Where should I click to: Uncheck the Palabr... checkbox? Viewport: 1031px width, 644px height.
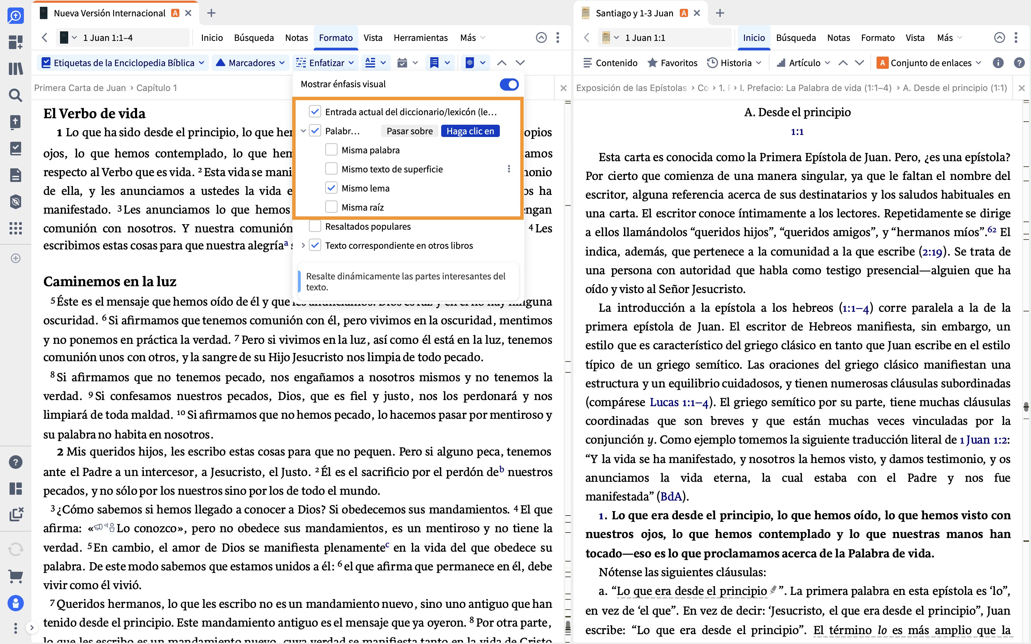coord(315,131)
